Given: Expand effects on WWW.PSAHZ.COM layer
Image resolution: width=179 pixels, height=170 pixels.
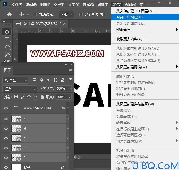Looking at the screenshot, I should pos(68,108).
